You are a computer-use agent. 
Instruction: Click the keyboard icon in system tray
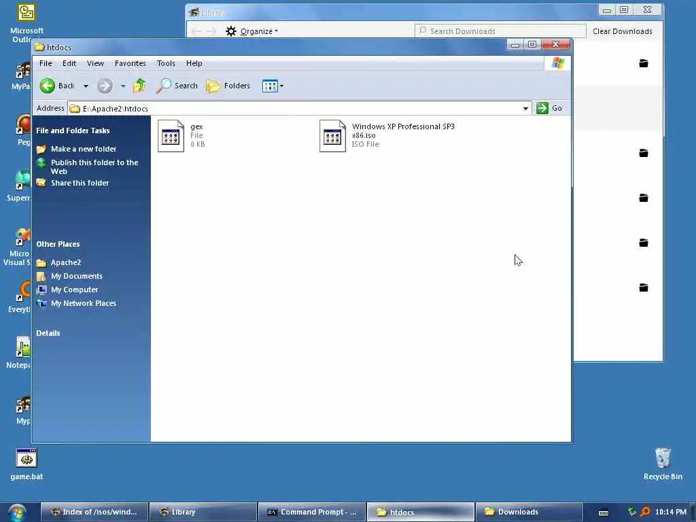604,512
